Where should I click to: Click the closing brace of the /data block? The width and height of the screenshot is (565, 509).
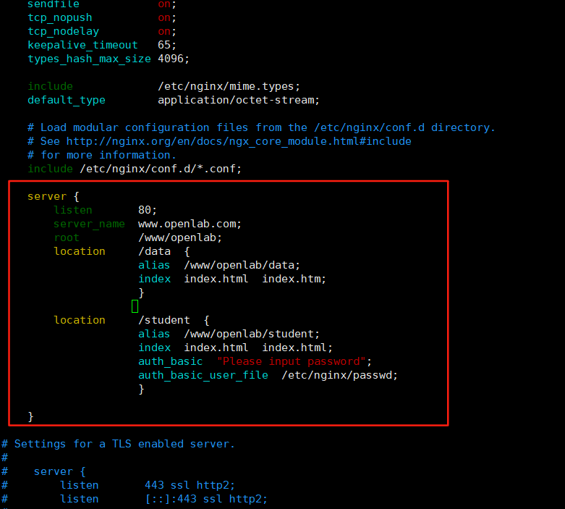(x=141, y=293)
